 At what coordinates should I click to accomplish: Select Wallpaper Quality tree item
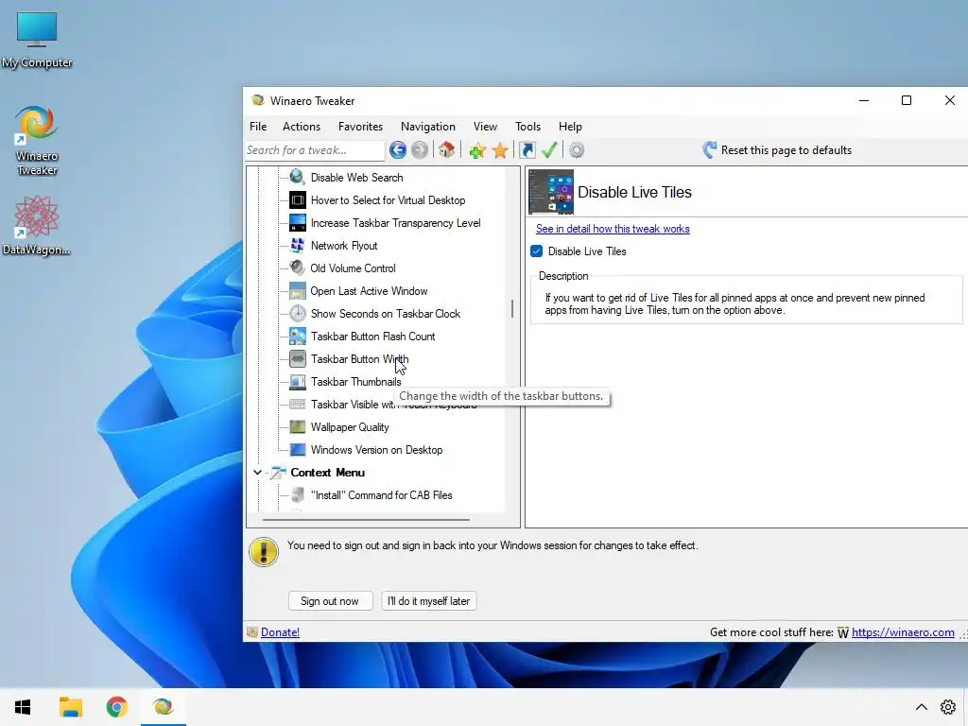[x=350, y=427]
